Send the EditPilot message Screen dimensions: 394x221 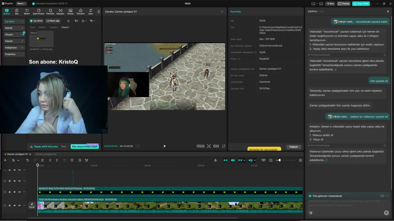[386, 213]
